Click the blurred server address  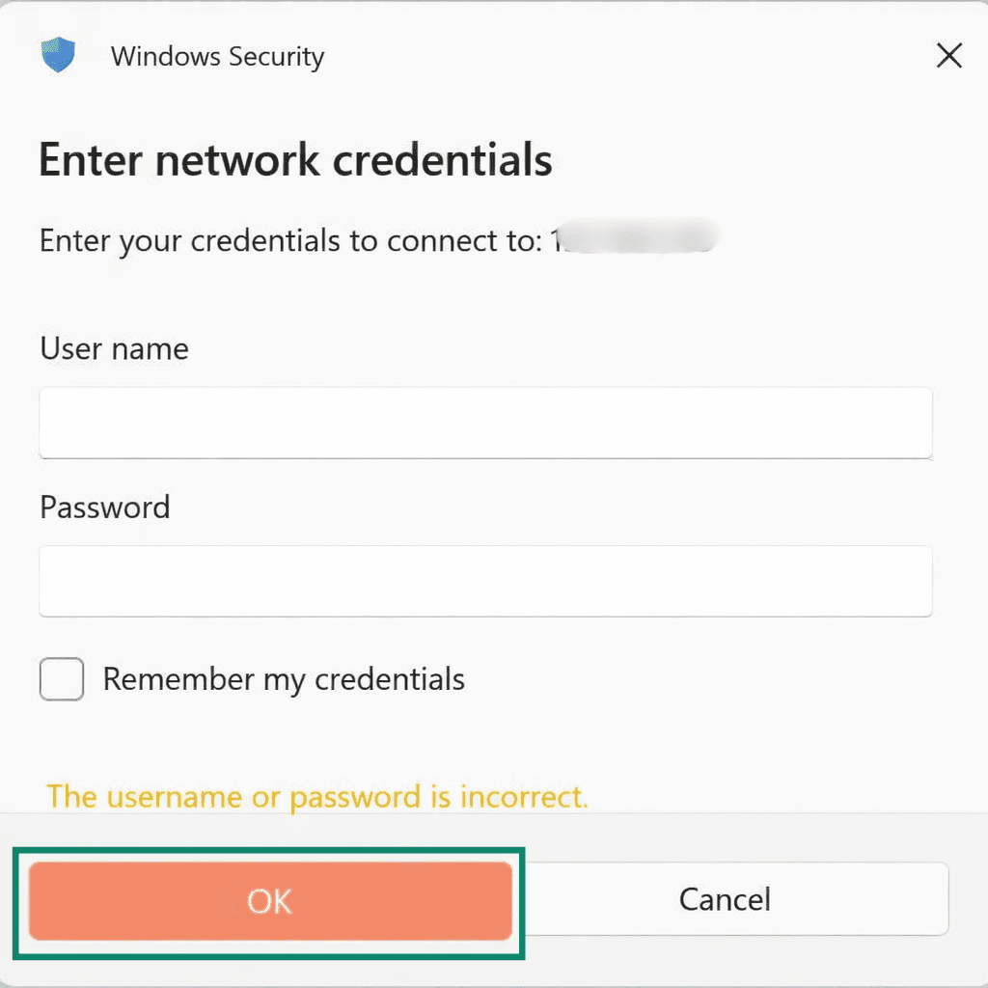tap(635, 237)
